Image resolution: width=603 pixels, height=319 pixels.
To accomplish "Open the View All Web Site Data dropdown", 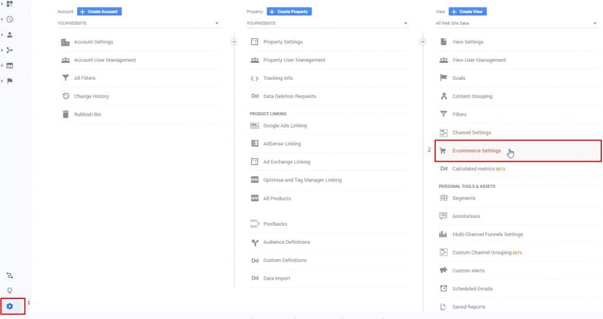I will coord(516,23).
